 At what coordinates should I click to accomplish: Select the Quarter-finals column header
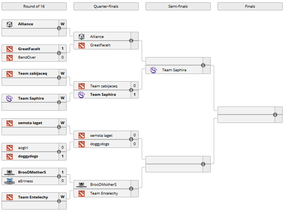[x=106, y=7]
